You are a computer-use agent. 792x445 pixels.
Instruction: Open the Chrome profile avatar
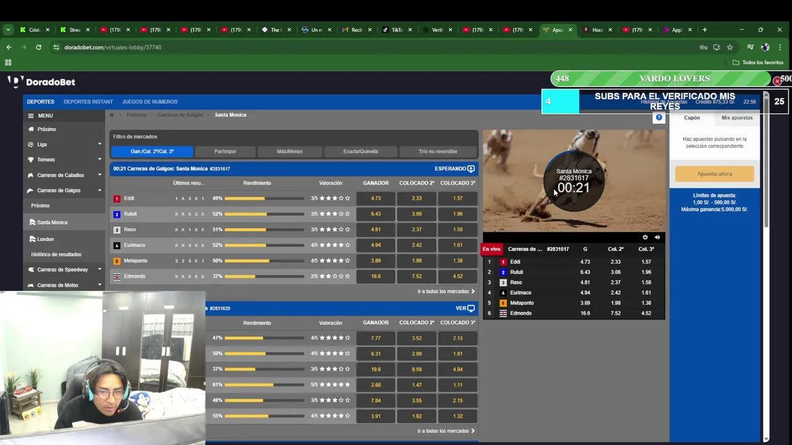point(765,47)
